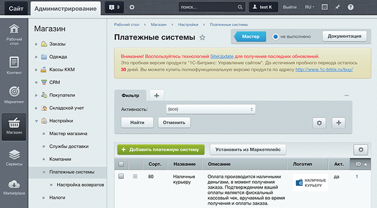Image resolution: width=377 pixels, height=208 pixels.
Task: Open Компании menu item
Action: pos(60,159)
